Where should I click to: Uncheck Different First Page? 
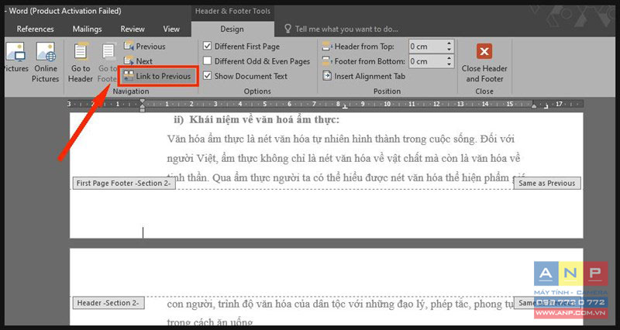click(207, 46)
